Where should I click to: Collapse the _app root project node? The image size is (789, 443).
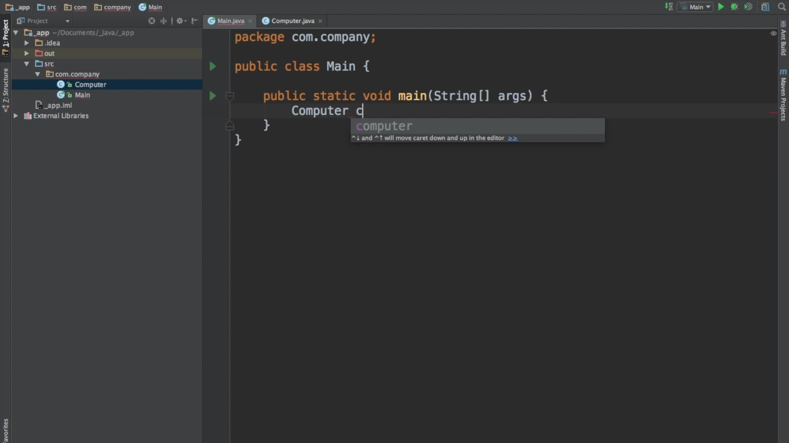pyautogui.click(x=16, y=32)
